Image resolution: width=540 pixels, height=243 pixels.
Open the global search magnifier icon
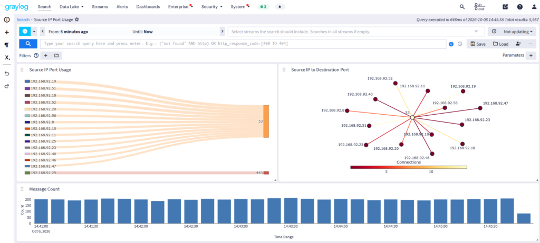coord(462,6)
